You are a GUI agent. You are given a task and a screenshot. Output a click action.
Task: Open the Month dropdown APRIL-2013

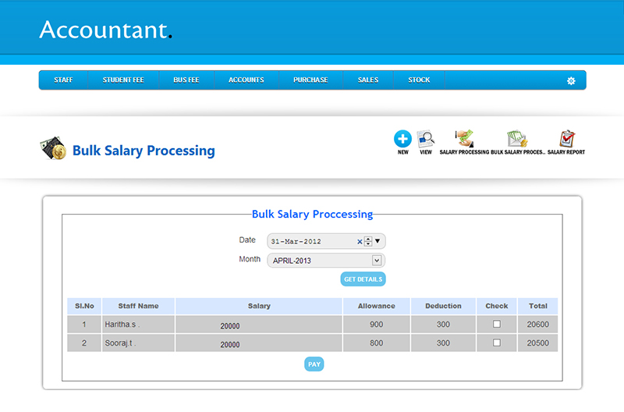[x=326, y=261]
